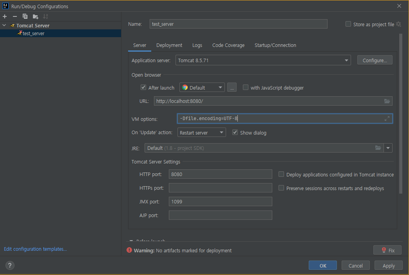Enable Preserve sessions across restarts
Screen dimensions: 409x275
(x=281, y=188)
